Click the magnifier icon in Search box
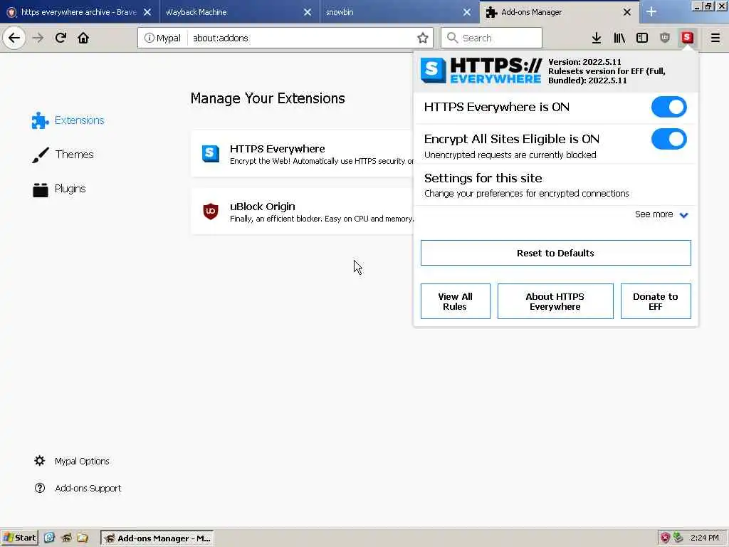This screenshot has width=729, height=547. (x=452, y=38)
